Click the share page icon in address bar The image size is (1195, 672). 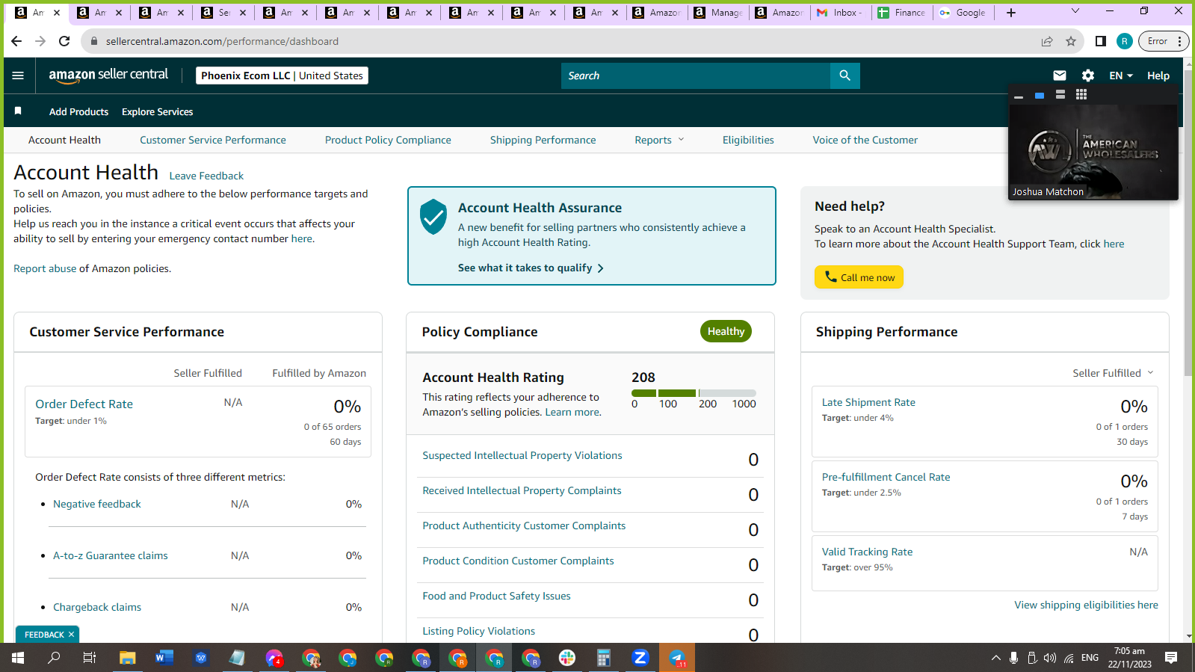pyautogui.click(x=1047, y=41)
